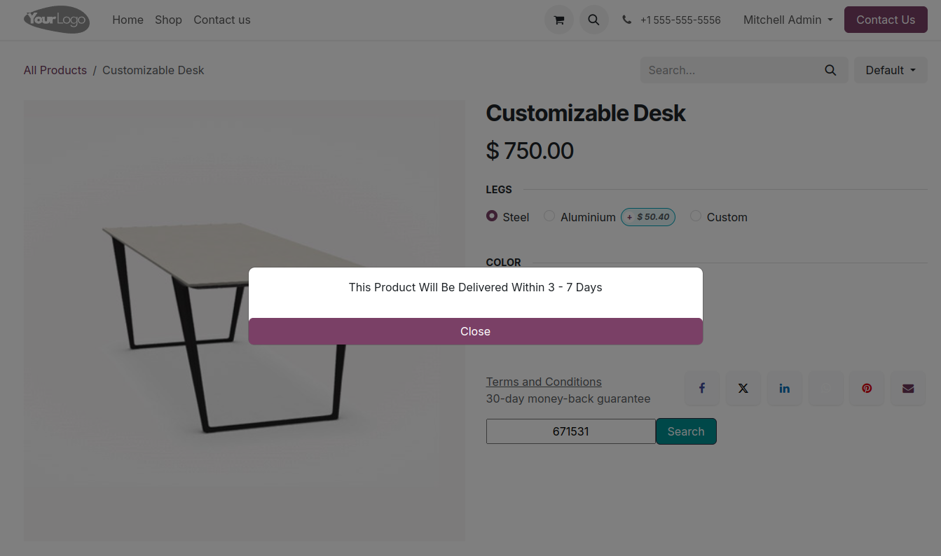This screenshot has height=556, width=941.
Task: Open Contact us navigation link
Action: (222, 20)
